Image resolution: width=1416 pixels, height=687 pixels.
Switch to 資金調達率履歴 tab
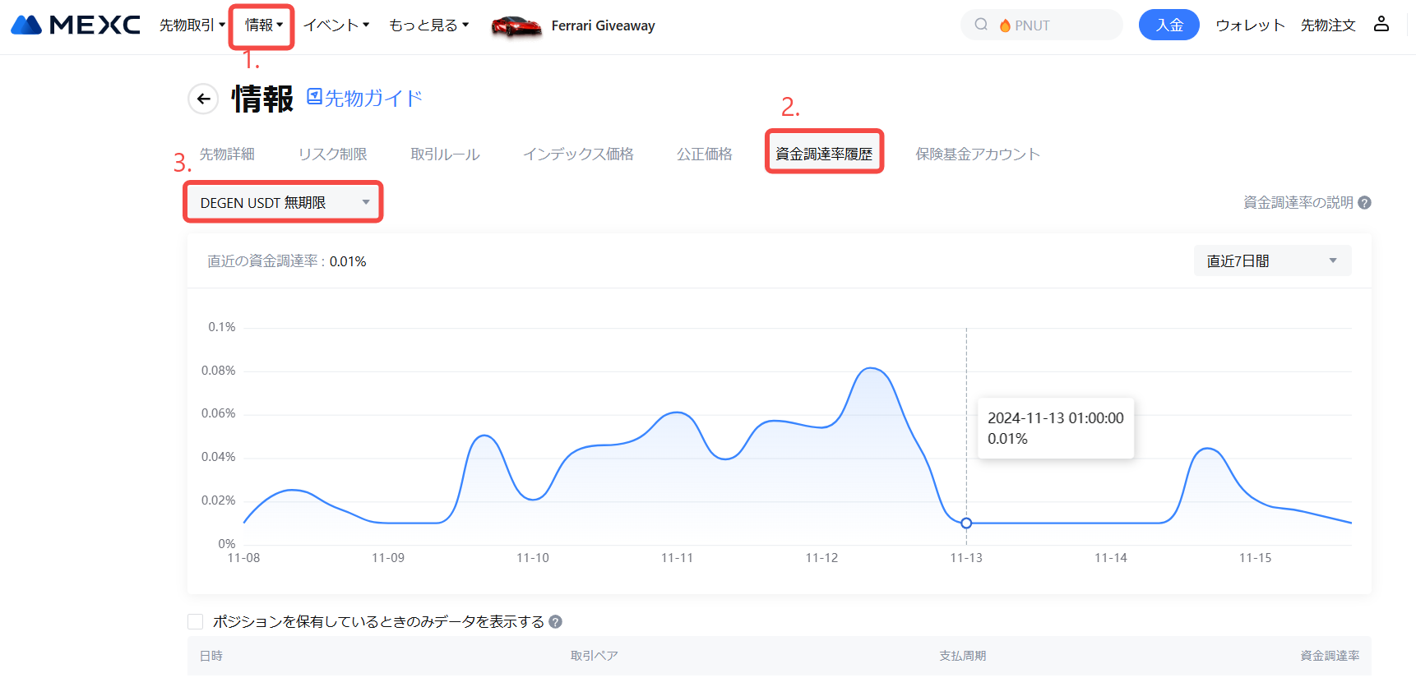tap(824, 154)
